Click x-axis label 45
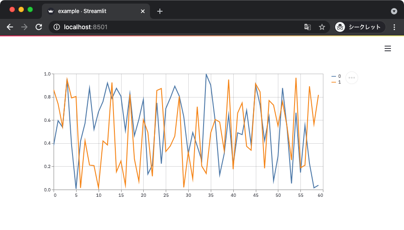The image size is (404, 230). pos(255,195)
